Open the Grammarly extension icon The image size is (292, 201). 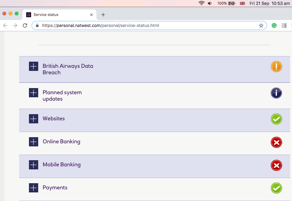click(x=274, y=25)
